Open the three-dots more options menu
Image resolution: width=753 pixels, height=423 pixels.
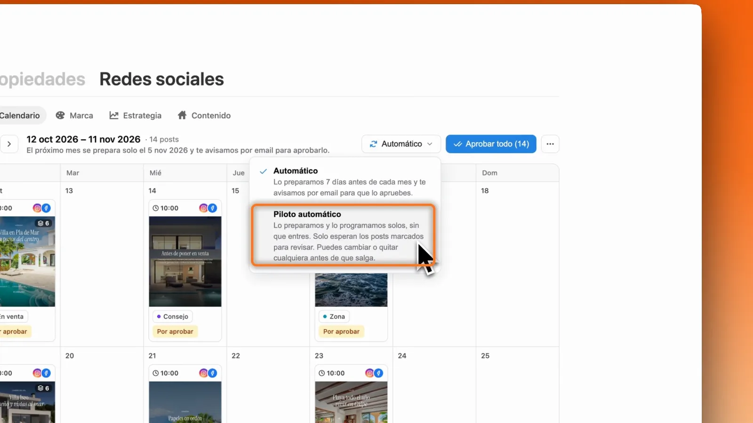[550, 144]
